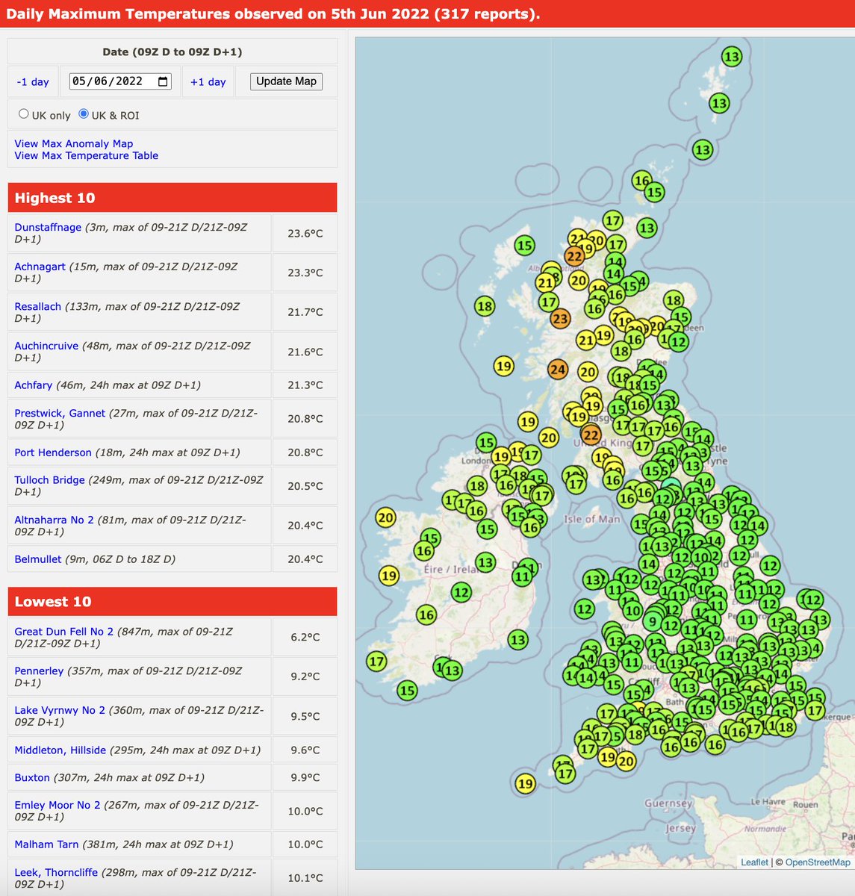Click the orange 24 temperature marker
The width and height of the screenshot is (855, 896).
[558, 369]
